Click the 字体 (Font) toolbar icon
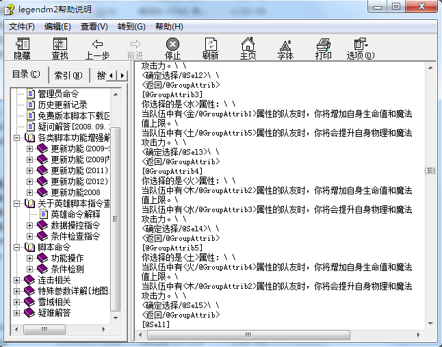 coord(285,48)
